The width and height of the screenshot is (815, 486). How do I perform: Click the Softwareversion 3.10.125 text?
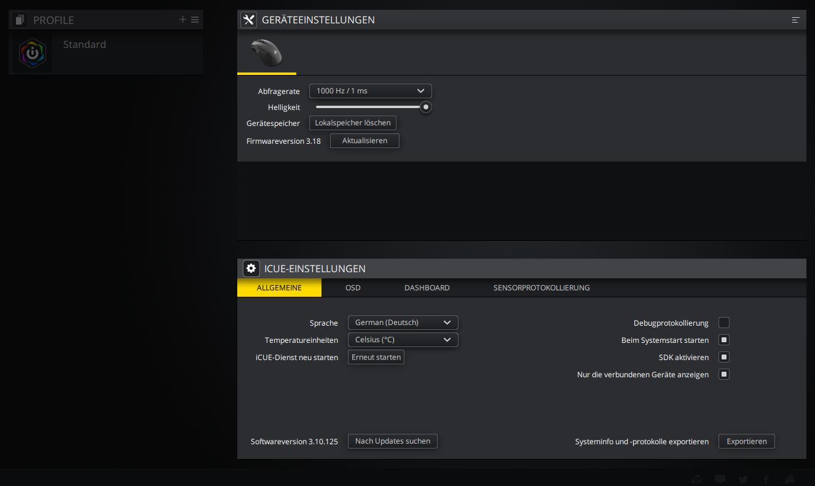(294, 441)
